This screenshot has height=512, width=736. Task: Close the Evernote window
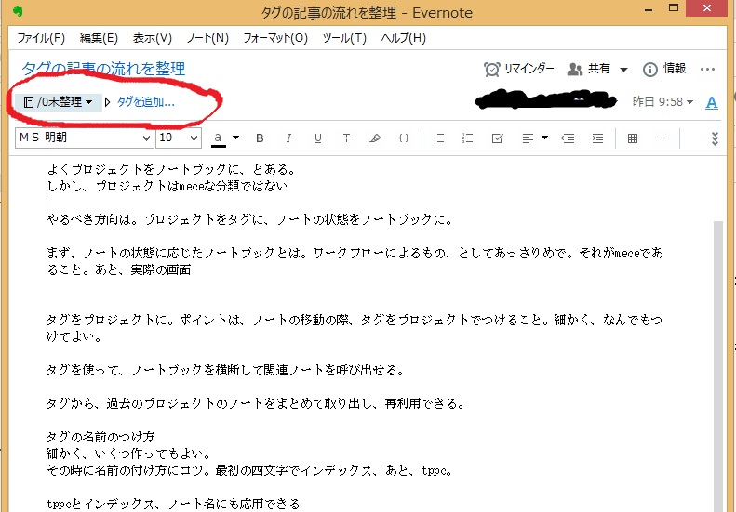707,8
